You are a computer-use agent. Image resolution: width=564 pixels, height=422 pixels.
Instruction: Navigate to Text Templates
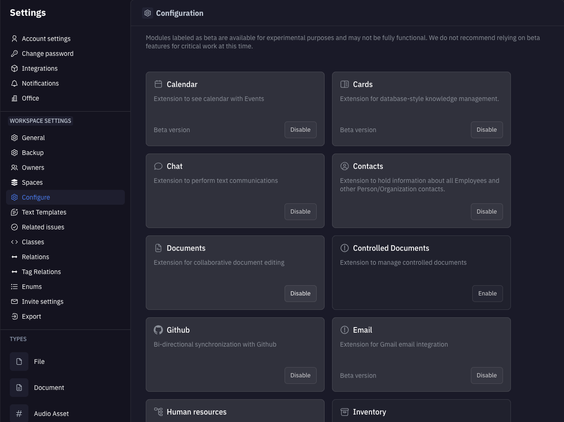(43, 212)
